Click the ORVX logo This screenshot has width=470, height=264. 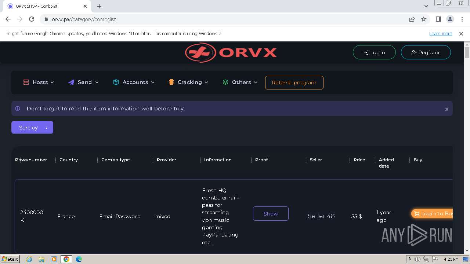pyautogui.click(x=231, y=52)
